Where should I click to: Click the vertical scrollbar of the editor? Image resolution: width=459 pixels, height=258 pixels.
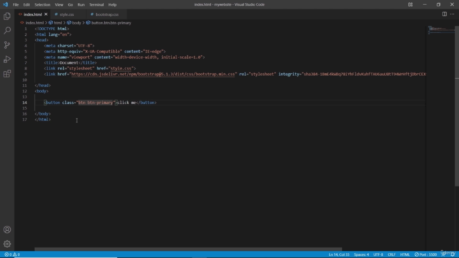tap(457, 105)
